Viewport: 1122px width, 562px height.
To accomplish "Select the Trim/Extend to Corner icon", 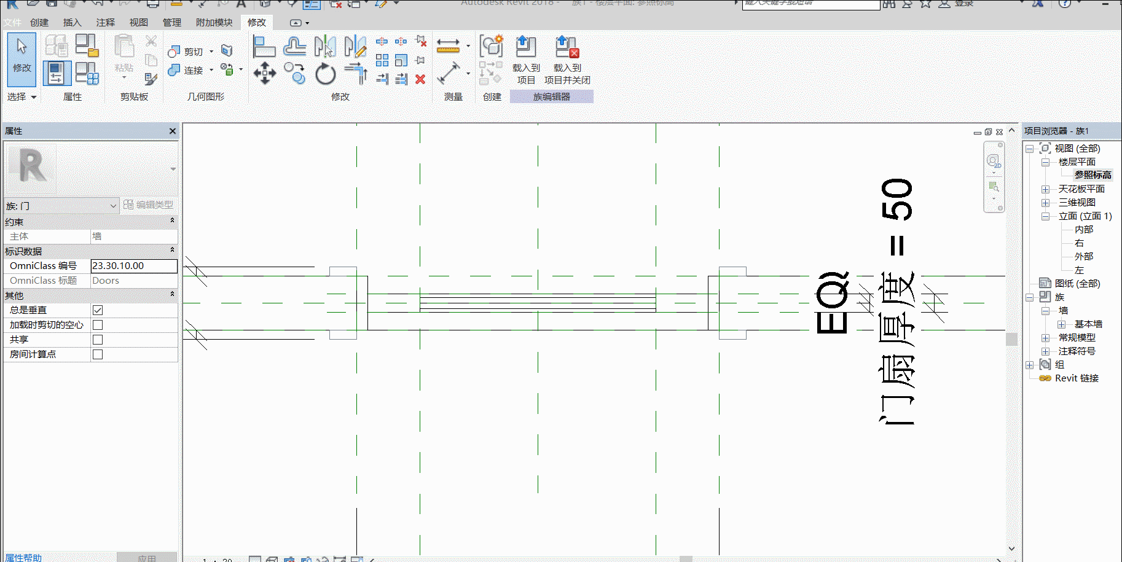I will coord(356,74).
